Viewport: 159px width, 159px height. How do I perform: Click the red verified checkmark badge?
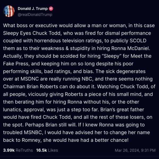(51, 9)
